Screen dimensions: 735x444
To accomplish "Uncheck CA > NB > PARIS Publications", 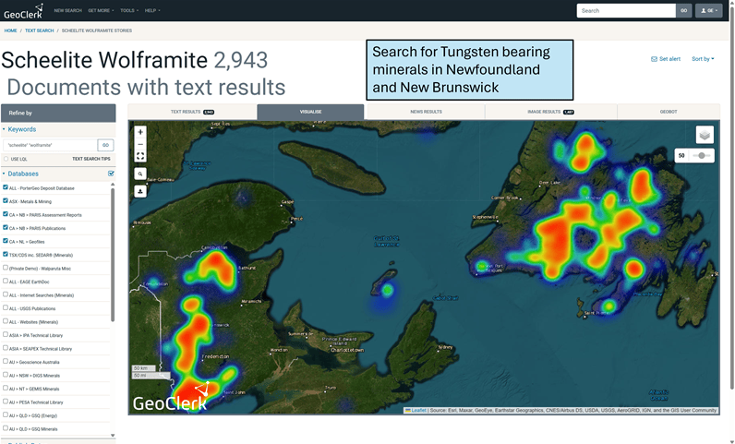I will 6,227.
